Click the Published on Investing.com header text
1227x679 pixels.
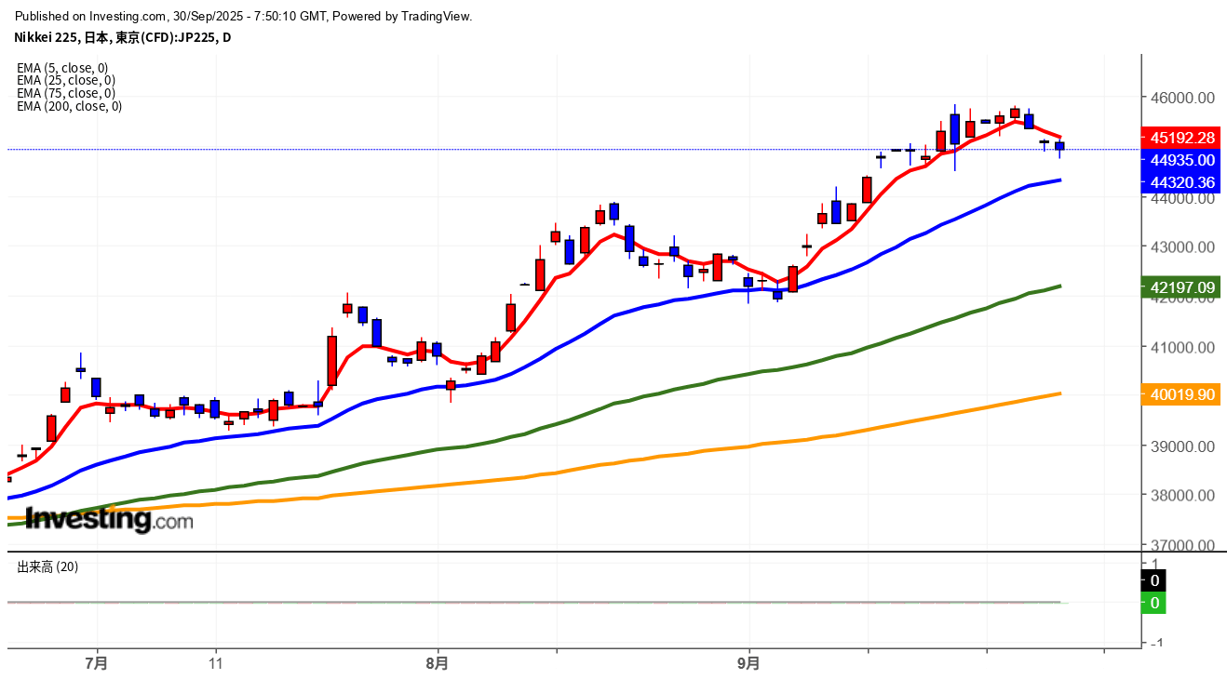click(x=244, y=17)
